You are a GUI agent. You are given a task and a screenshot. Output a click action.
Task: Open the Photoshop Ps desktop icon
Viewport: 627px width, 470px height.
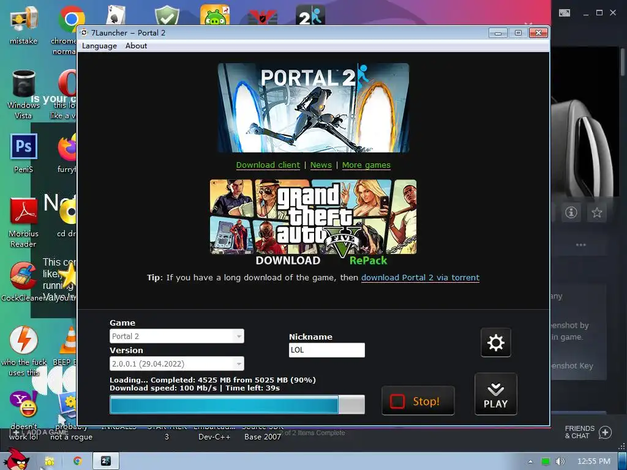point(24,152)
